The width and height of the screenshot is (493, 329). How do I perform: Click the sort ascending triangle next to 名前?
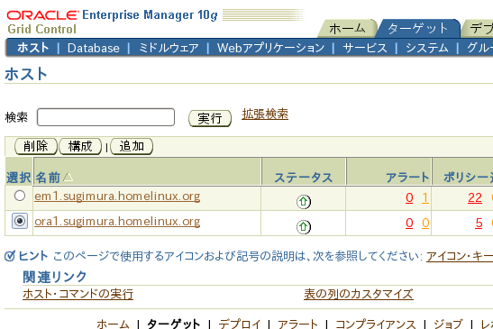(68, 177)
